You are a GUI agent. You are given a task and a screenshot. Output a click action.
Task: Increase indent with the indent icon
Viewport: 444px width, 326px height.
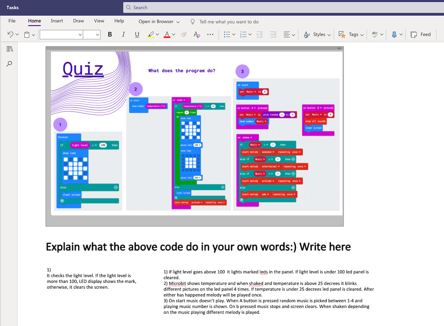pos(273,34)
